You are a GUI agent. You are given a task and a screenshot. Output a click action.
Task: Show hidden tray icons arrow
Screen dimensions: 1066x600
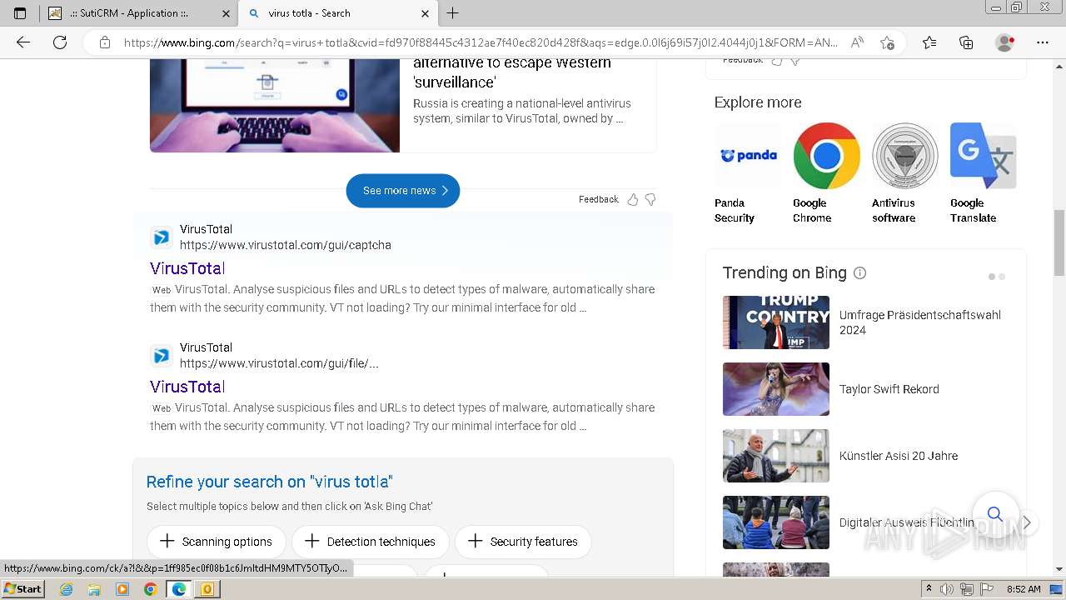click(929, 589)
